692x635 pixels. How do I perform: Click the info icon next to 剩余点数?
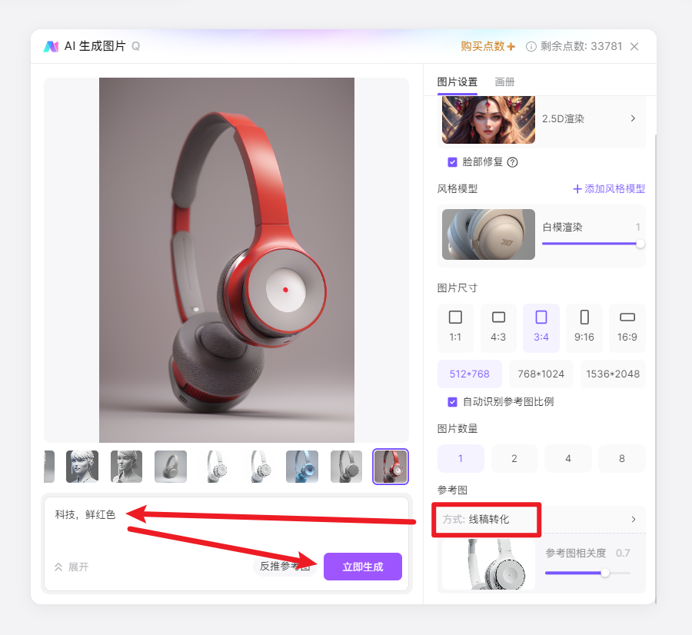(531, 46)
